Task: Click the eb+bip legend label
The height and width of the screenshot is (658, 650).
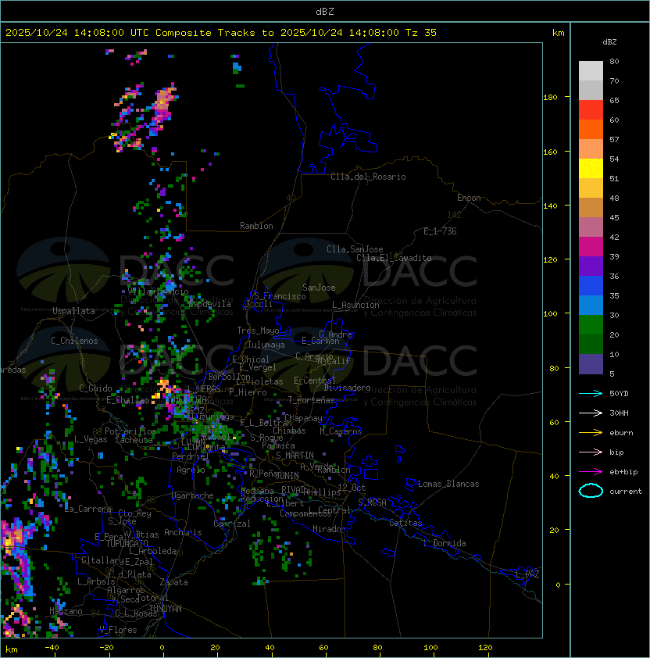Action: [623, 472]
